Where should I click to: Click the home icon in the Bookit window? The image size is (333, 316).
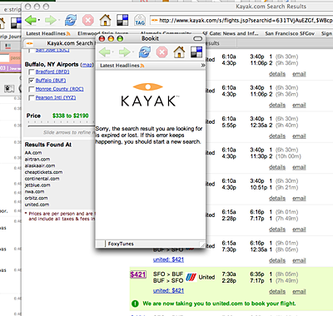coord(179,52)
